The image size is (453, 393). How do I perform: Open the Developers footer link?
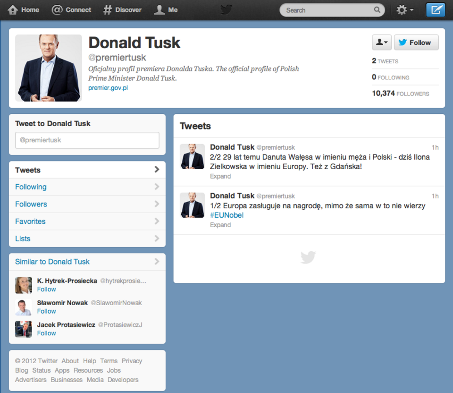(x=123, y=380)
